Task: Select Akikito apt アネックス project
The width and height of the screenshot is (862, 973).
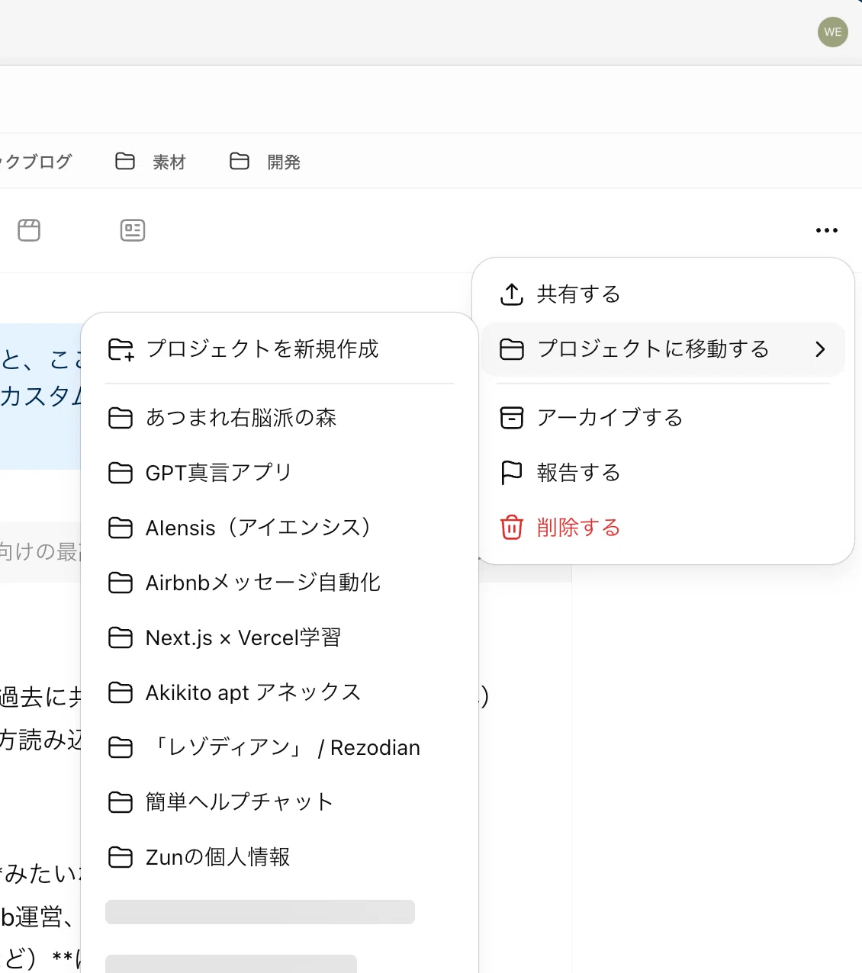Action: click(x=279, y=692)
